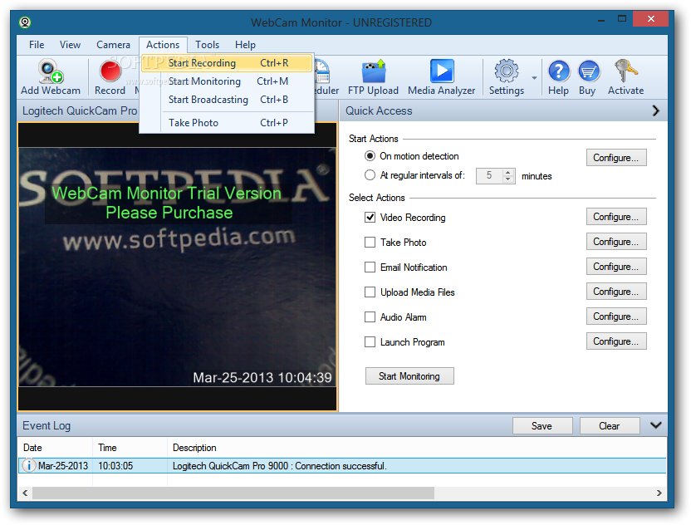Collapse the Event Log panel chevron

coord(656,425)
